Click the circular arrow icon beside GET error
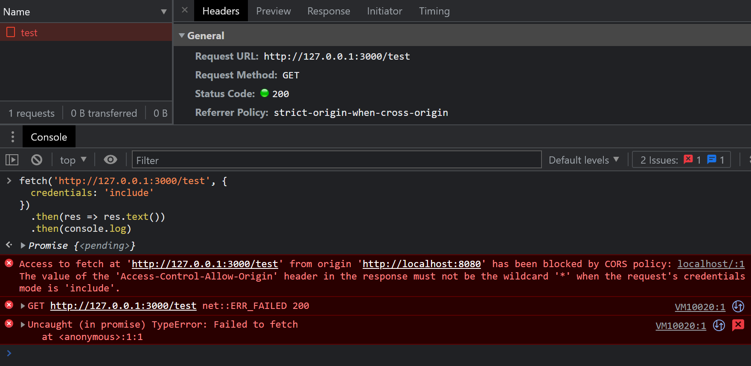Screen dimensions: 751x366 (x=738, y=306)
